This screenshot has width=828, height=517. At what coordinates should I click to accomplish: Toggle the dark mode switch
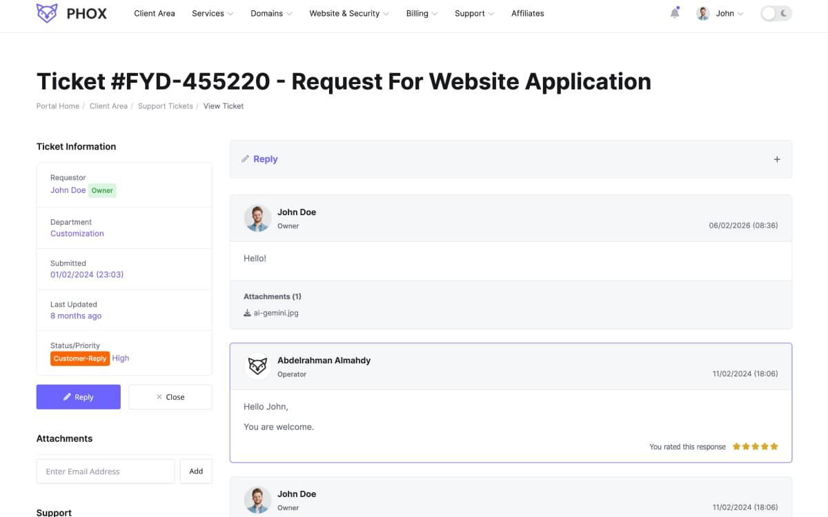(x=776, y=13)
